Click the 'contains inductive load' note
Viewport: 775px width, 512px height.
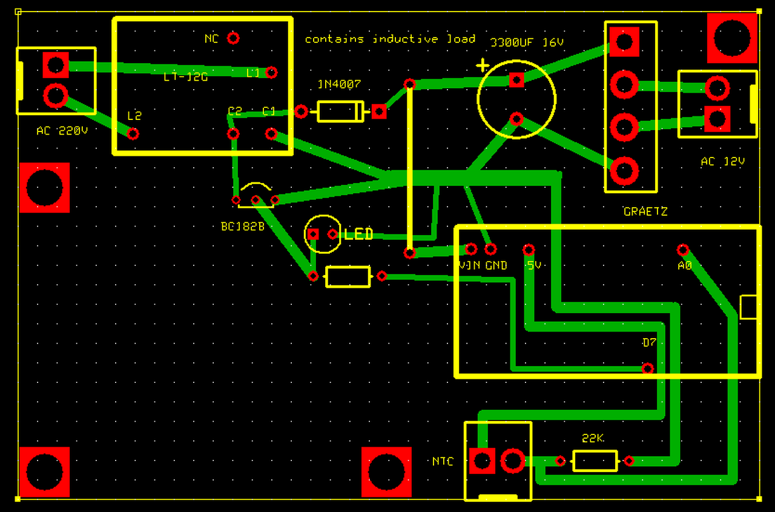click(x=390, y=39)
